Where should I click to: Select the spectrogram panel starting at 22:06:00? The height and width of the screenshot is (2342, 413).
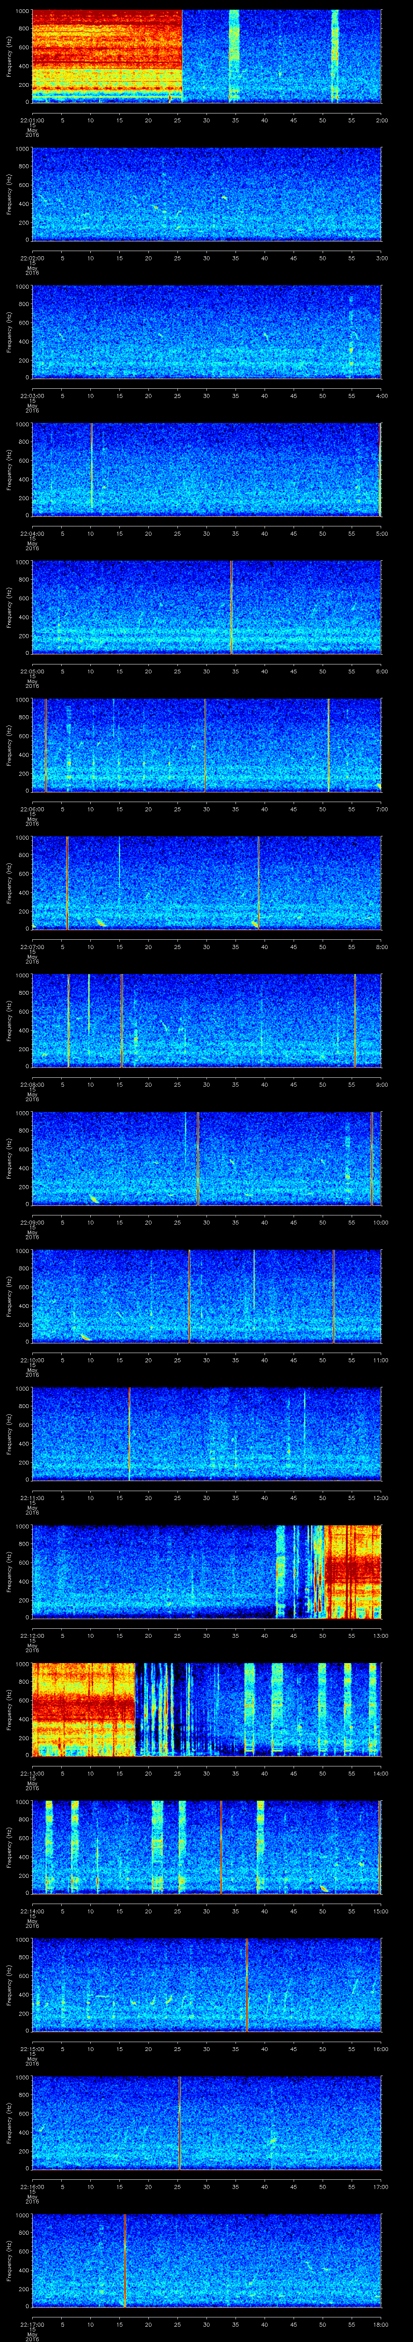[x=207, y=745]
